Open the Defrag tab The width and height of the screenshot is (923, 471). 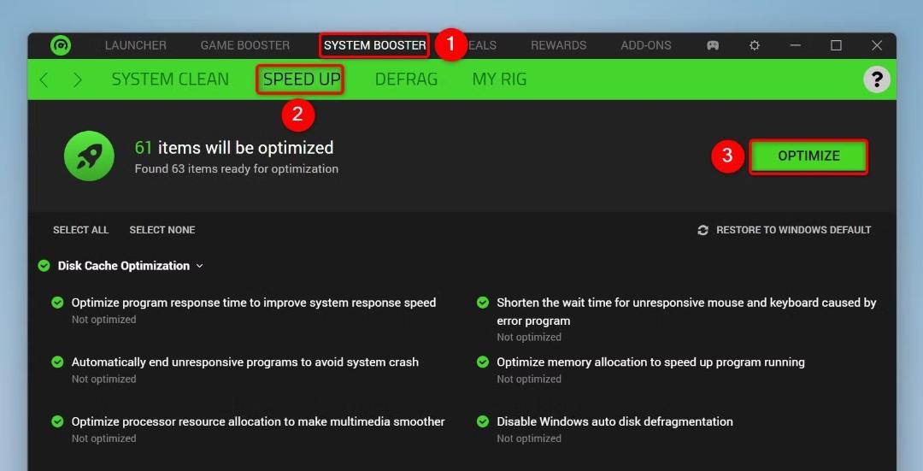coord(406,79)
